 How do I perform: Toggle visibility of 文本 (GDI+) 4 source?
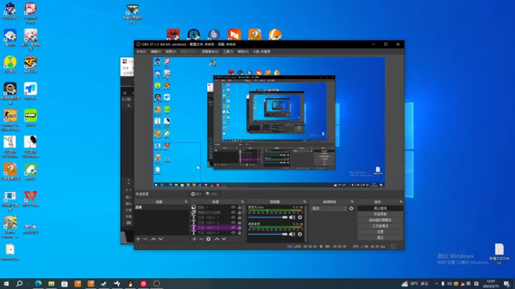pos(233,232)
